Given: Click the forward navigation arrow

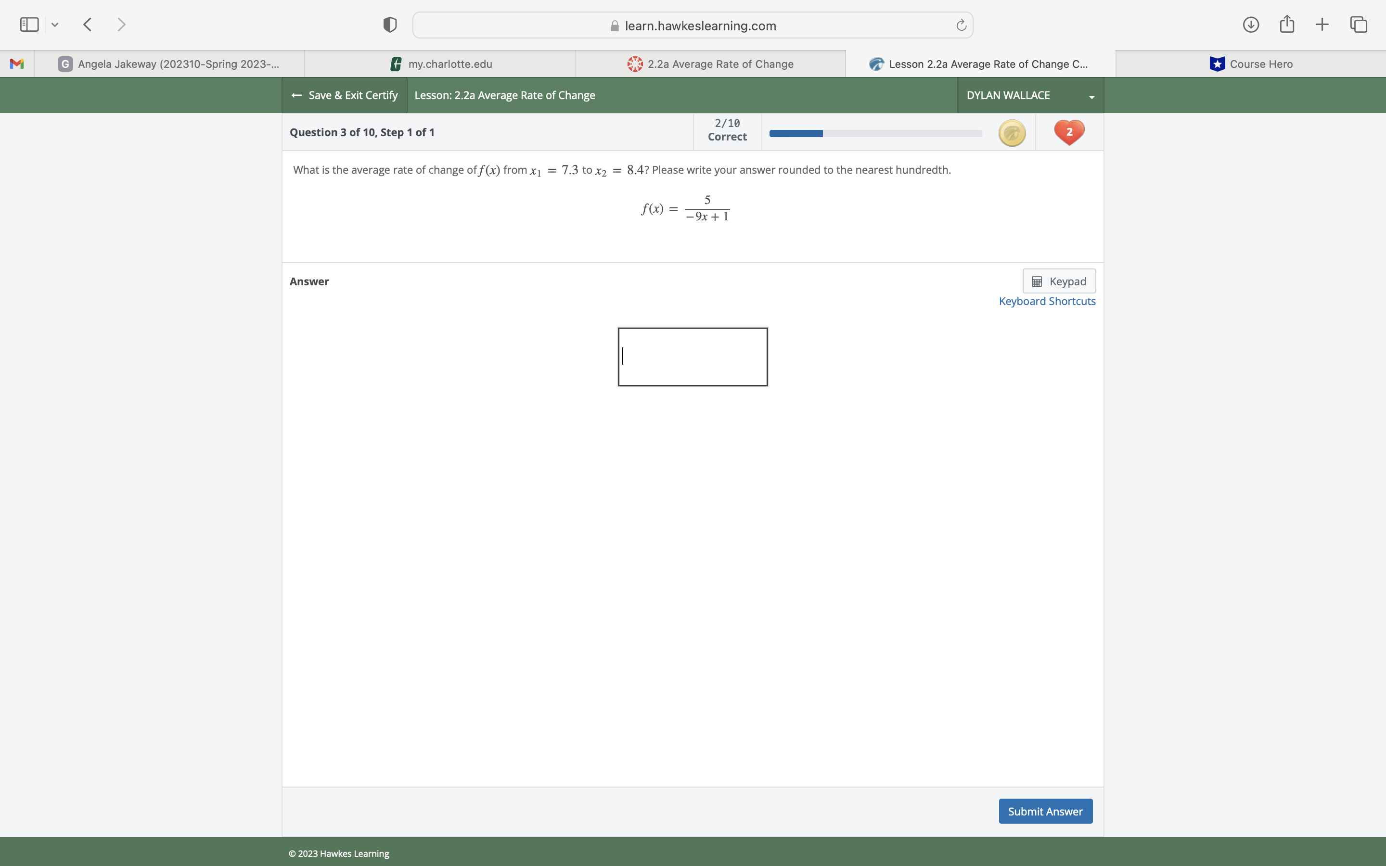Looking at the screenshot, I should click(121, 24).
